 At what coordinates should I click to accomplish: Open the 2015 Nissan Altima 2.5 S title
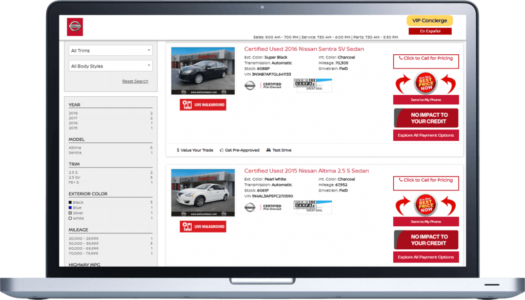[307, 170]
